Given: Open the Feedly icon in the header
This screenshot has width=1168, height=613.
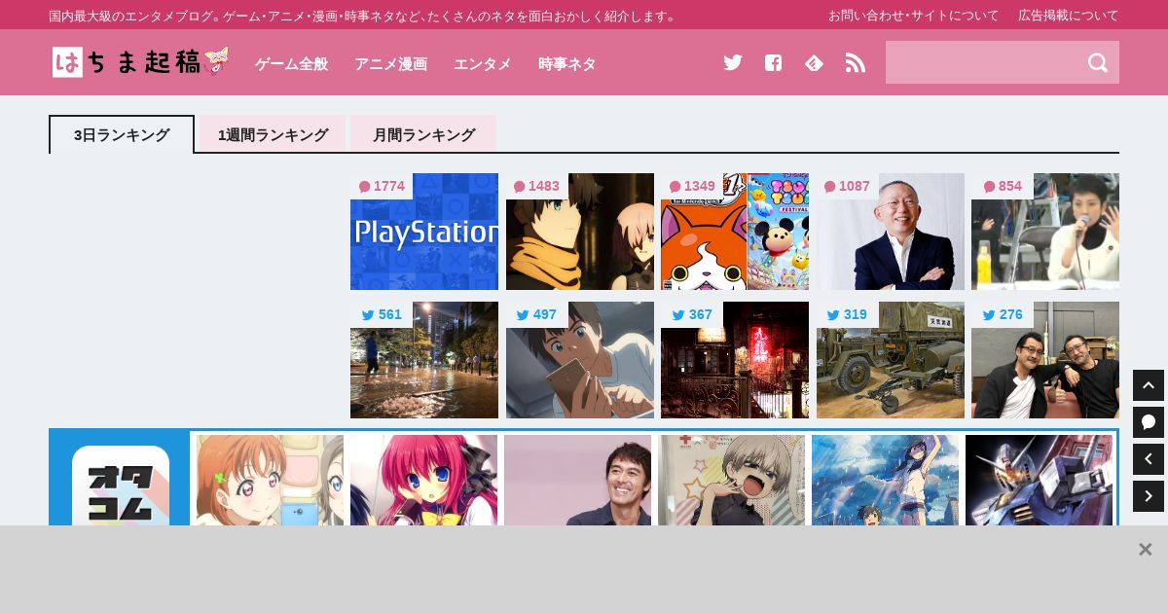Looking at the screenshot, I should pyautogui.click(x=814, y=62).
